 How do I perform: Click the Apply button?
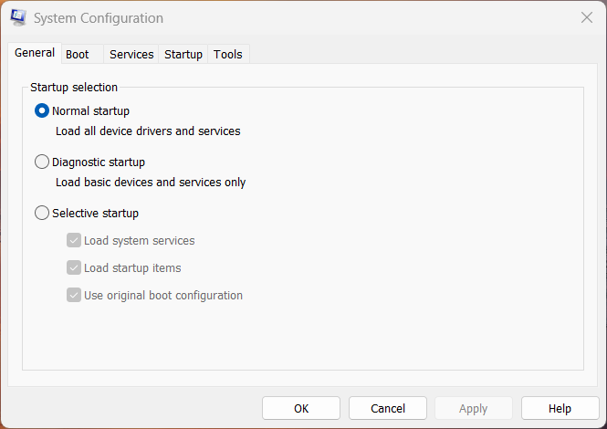pyautogui.click(x=474, y=408)
